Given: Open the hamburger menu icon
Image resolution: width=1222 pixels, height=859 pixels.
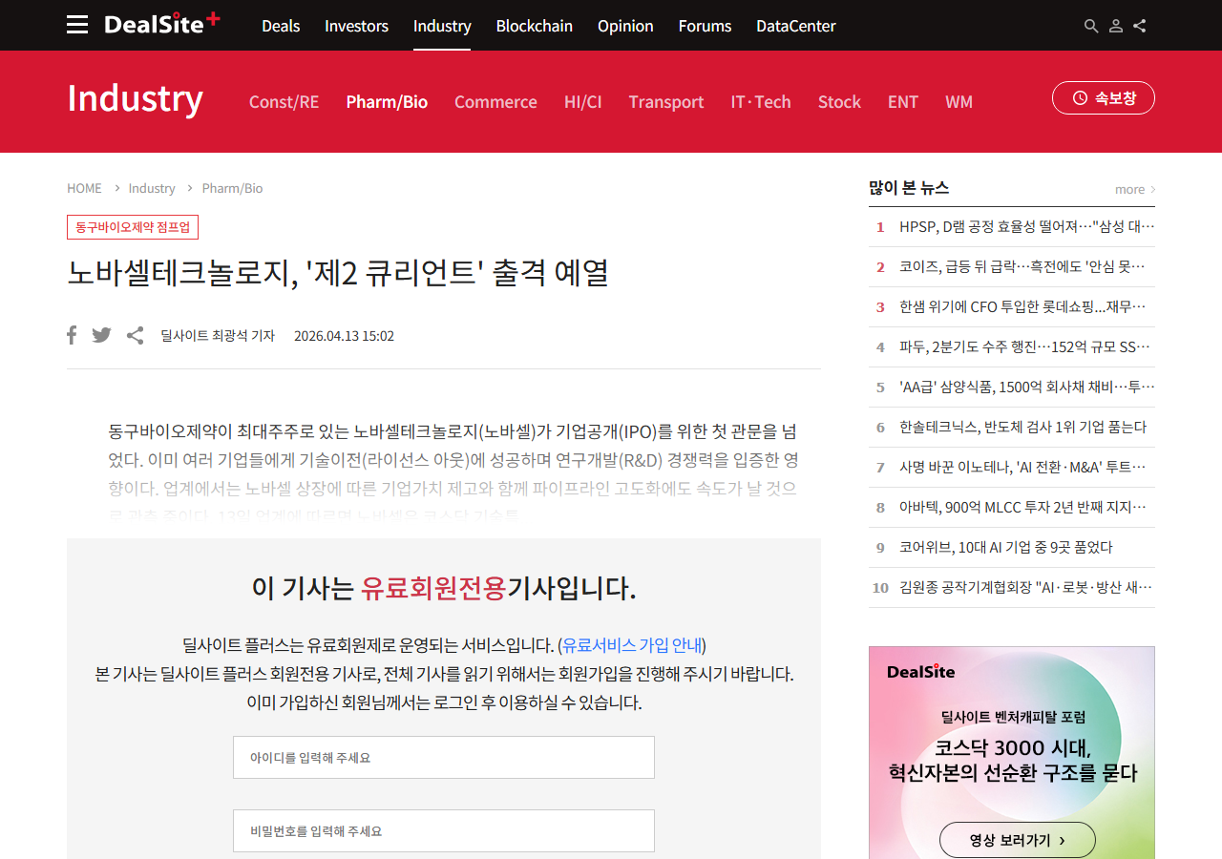Looking at the screenshot, I should [77, 25].
